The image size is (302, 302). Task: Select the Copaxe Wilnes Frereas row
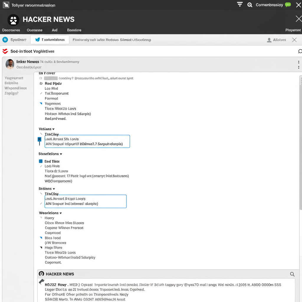pyautogui.click(x=64, y=228)
